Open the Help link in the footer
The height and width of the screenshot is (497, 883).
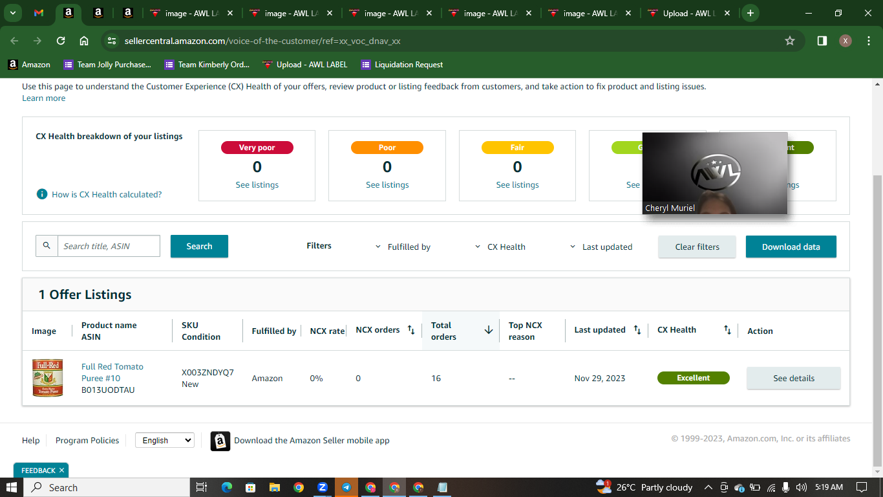click(x=30, y=440)
